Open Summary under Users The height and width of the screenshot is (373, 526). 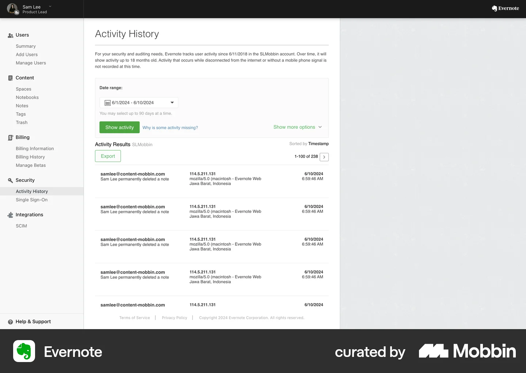pyautogui.click(x=26, y=46)
